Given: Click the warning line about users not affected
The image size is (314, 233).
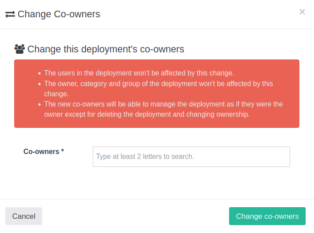Looking at the screenshot, I should pyautogui.click(x=139, y=73).
